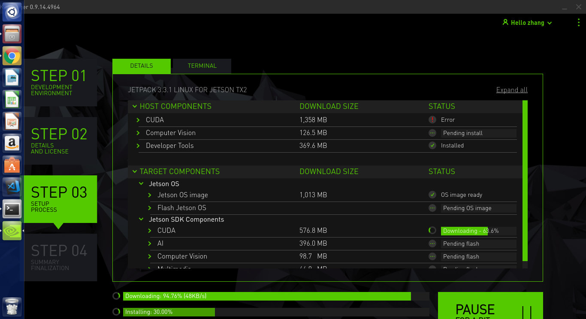Image resolution: width=586 pixels, height=319 pixels.
Task: Click the 1,358 MB download size value
Action: click(313, 120)
